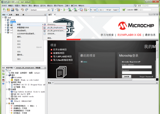Choose 其他... in the submenu
The width and height of the screenshot is (160, 114).
[x=55, y=38]
